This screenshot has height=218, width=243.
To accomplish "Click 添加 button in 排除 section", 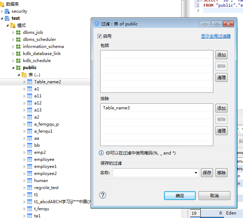I will point(221,108).
